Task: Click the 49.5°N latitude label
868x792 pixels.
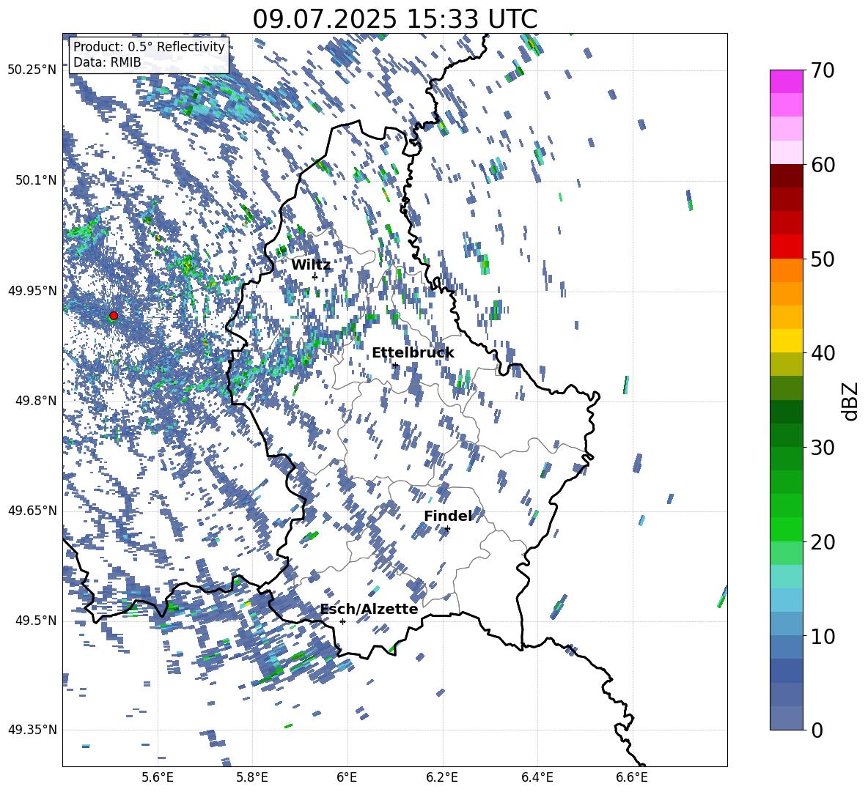Action: [x=35, y=621]
